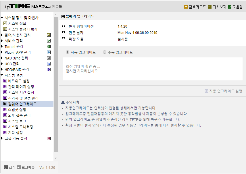The width and height of the screenshot is (246, 174).
Task: Click the 탐색기모드 link text
Action: [x=197, y=7]
